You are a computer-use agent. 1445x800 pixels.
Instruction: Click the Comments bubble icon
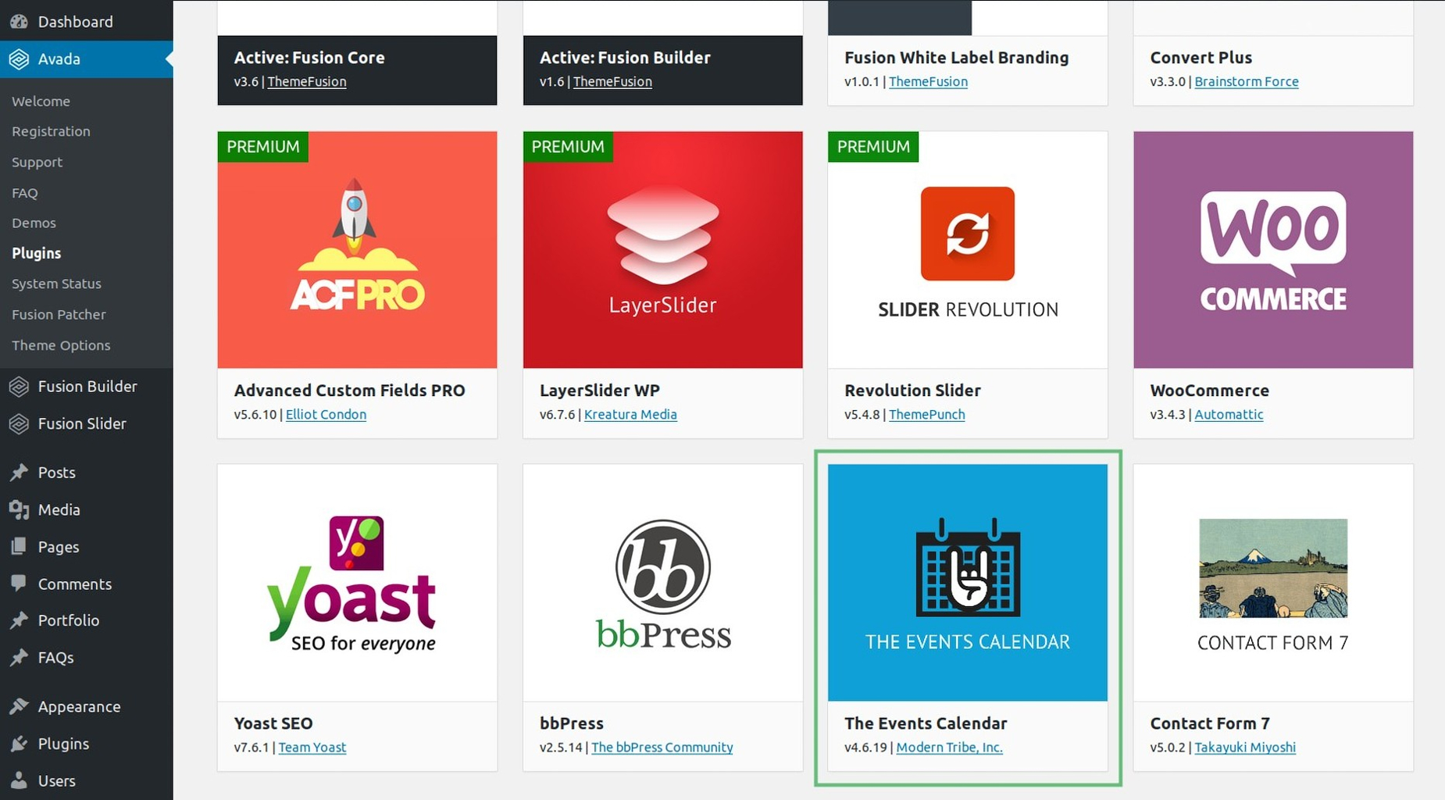coord(19,584)
